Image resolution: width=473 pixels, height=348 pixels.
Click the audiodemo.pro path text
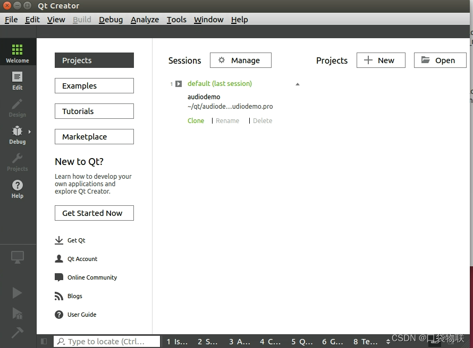point(230,107)
